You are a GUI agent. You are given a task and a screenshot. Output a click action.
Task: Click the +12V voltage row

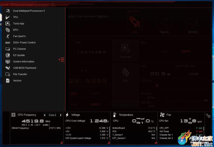pos(87,128)
